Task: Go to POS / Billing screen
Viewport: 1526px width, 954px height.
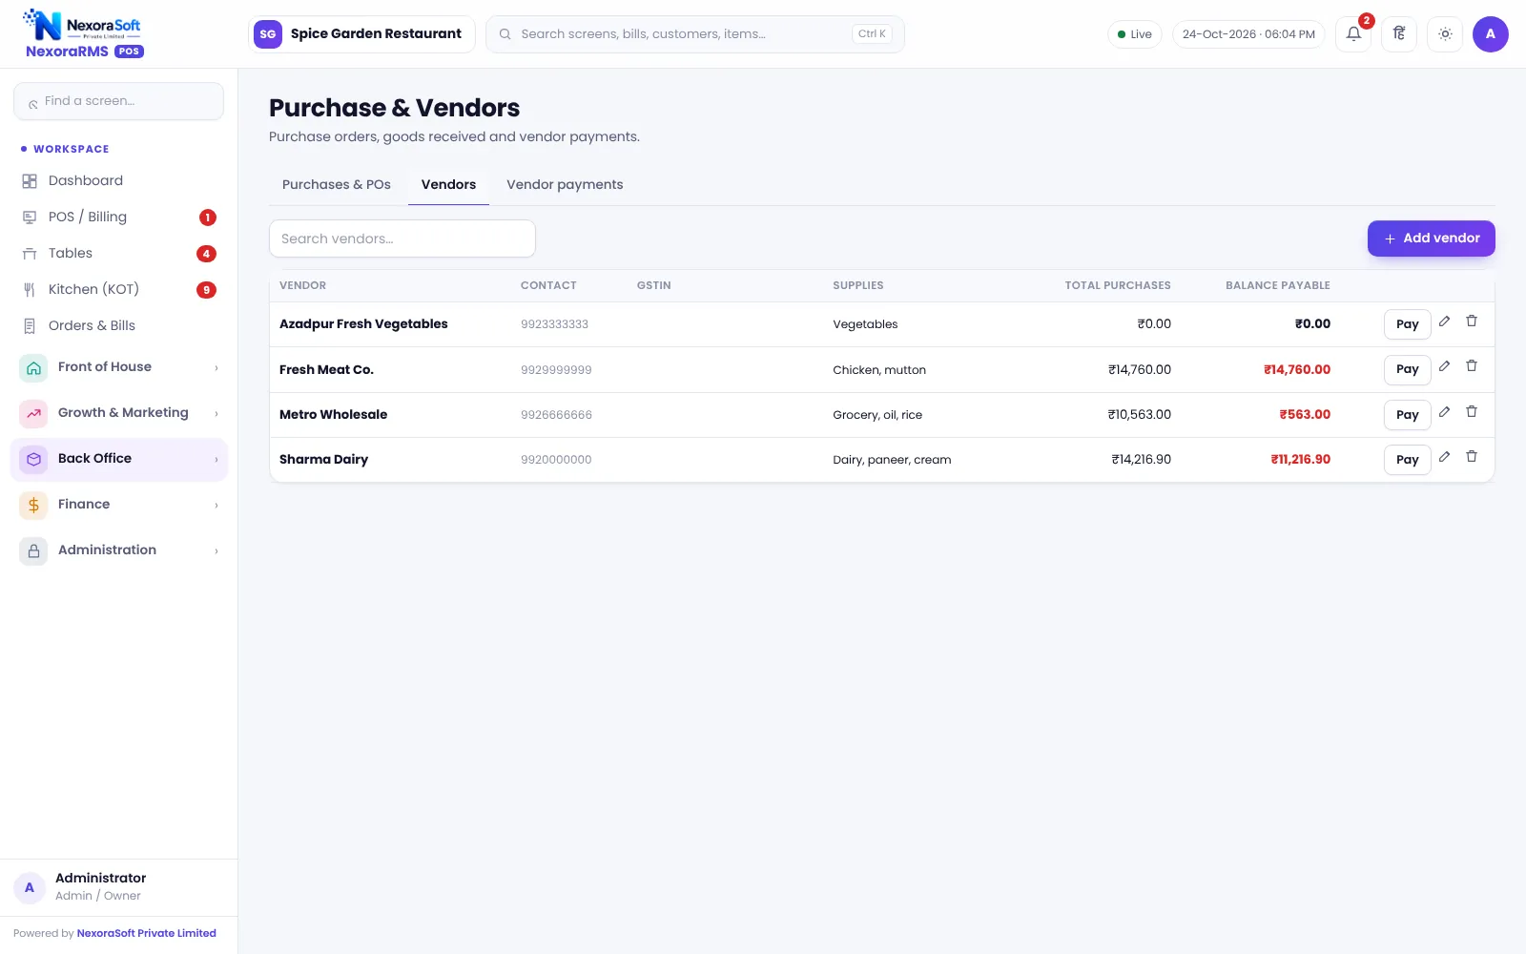Action: pyautogui.click(x=119, y=218)
